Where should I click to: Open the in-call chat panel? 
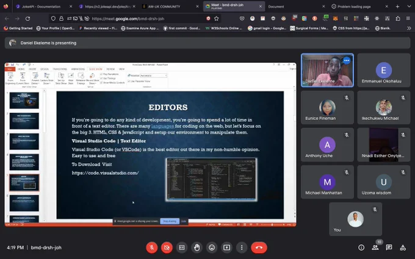[389, 247]
